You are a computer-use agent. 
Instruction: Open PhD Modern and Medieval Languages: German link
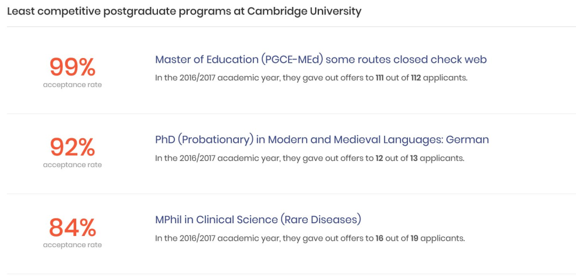coord(322,140)
